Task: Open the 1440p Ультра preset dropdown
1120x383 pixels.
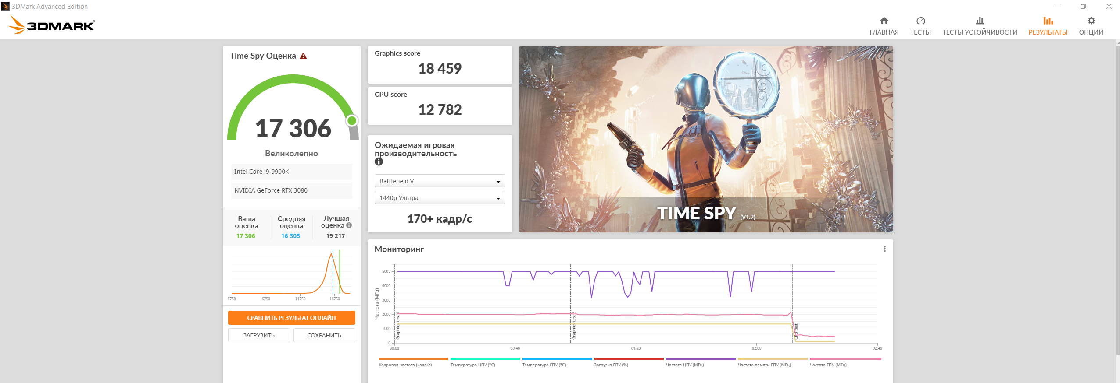Action: [440, 198]
